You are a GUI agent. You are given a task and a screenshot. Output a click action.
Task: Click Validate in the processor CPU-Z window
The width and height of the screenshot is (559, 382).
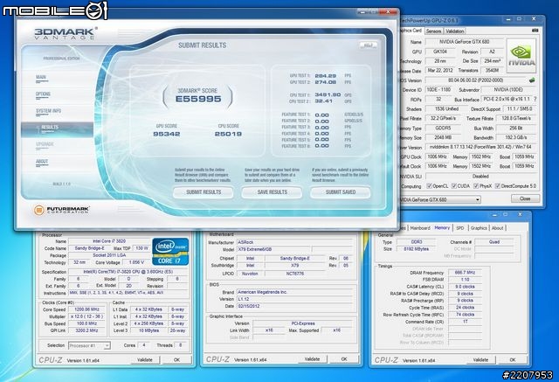[145, 360]
